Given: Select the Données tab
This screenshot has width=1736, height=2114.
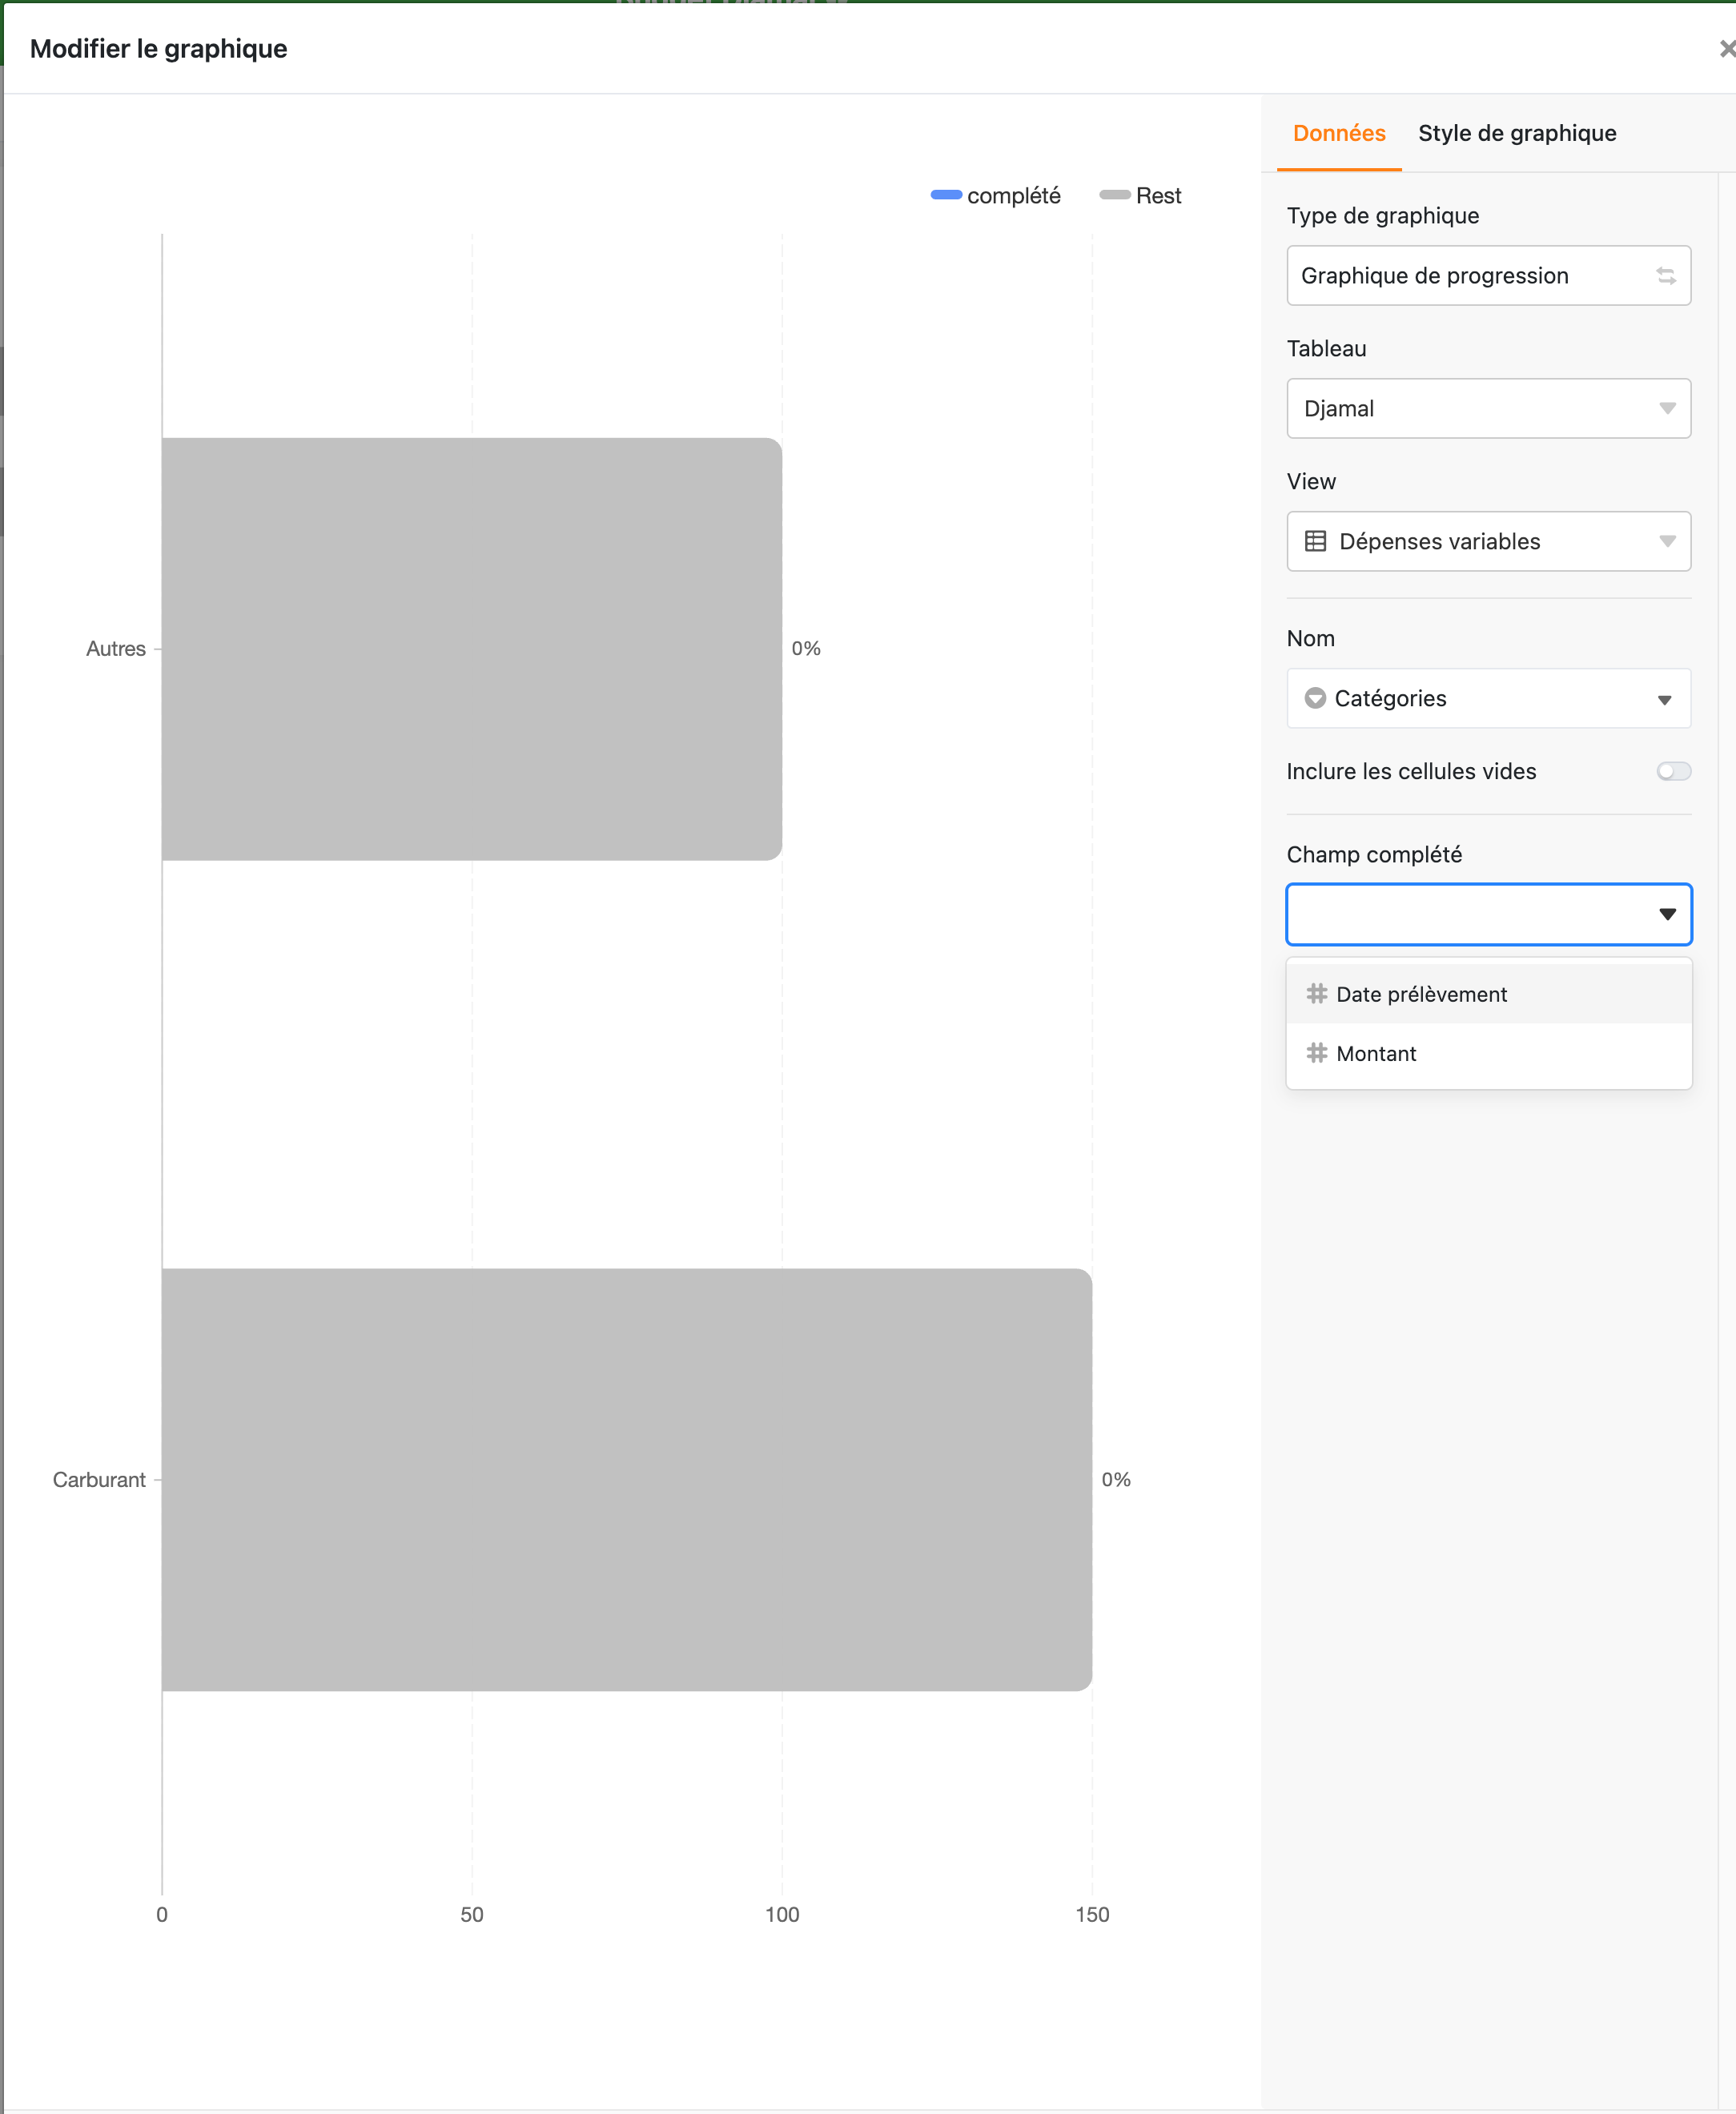Looking at the screenshot, I should [x=1338, y=133].
